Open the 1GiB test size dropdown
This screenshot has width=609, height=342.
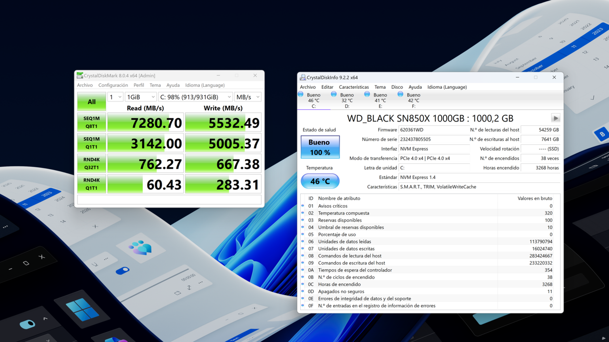pyautogui.click(x=140, y=96)
